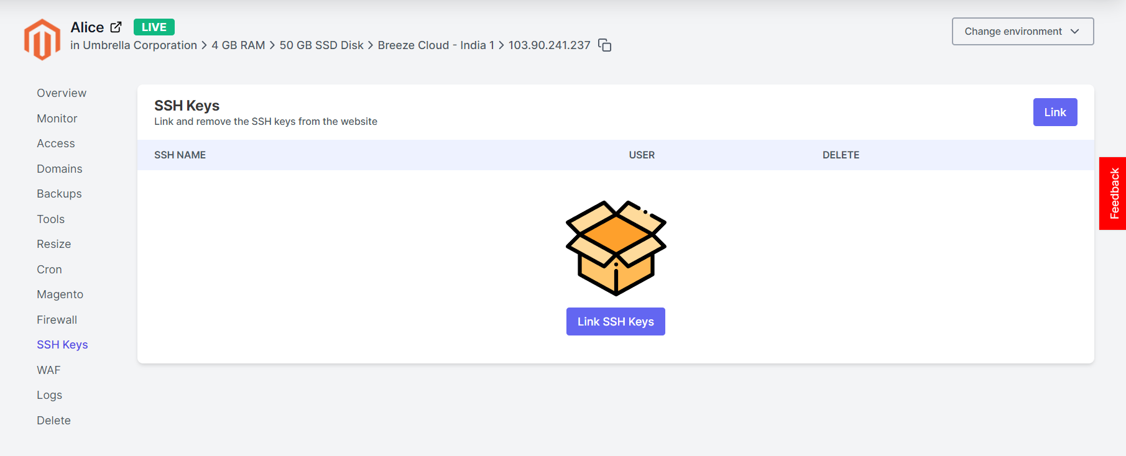Select SSH Keys in the sidebar
The width and height of the screenshot is (1126, 456).
pyautogui.click(x=62, y=345)
